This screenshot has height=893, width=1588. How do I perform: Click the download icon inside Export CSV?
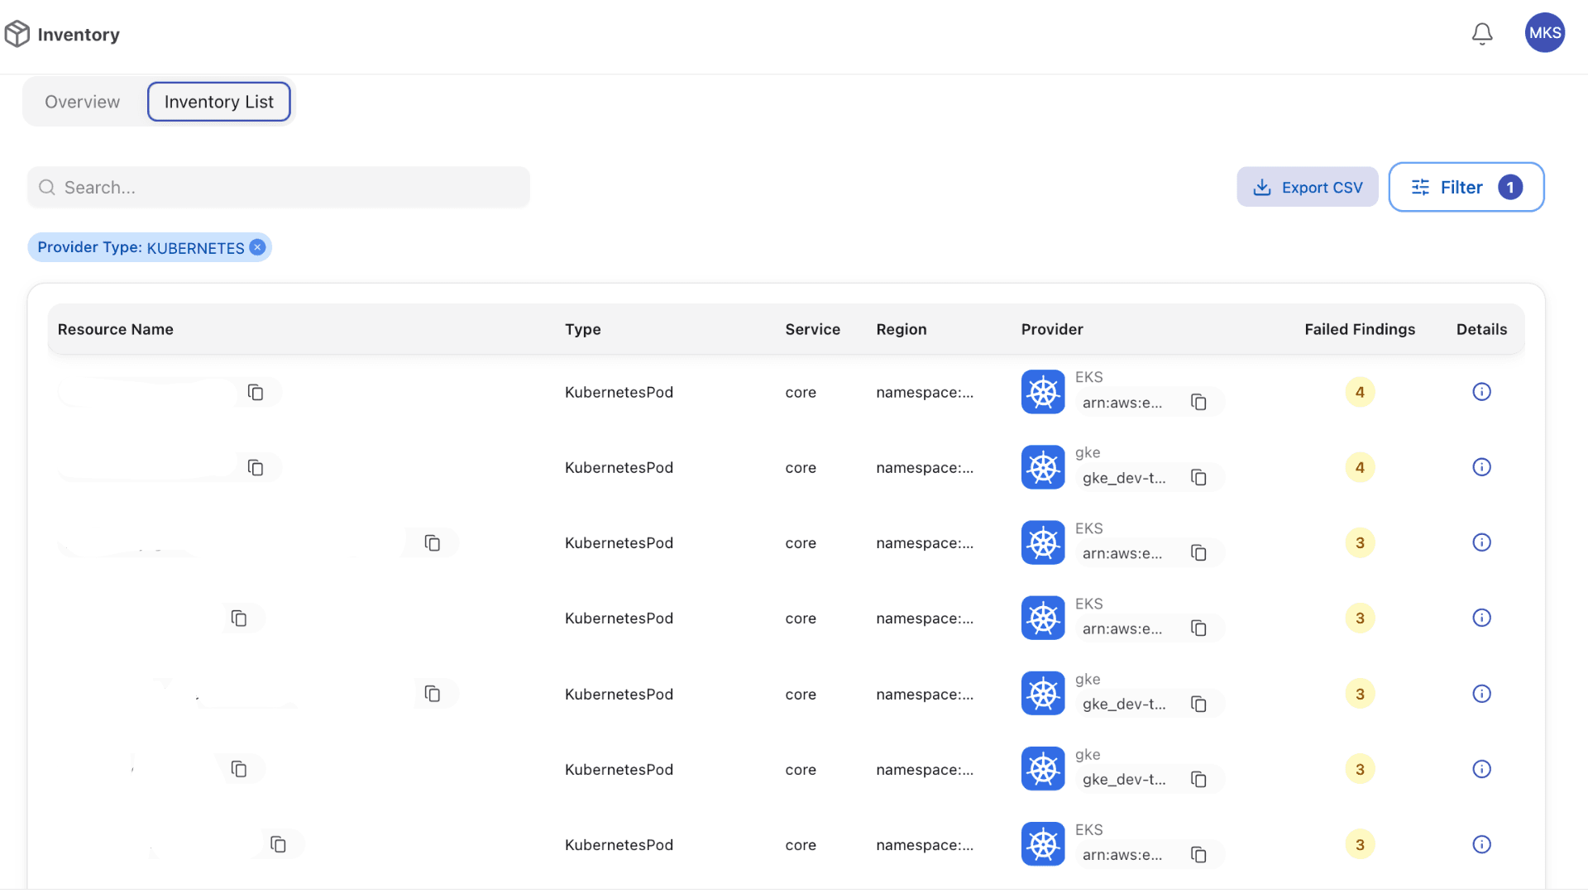tap(1261, 187)
